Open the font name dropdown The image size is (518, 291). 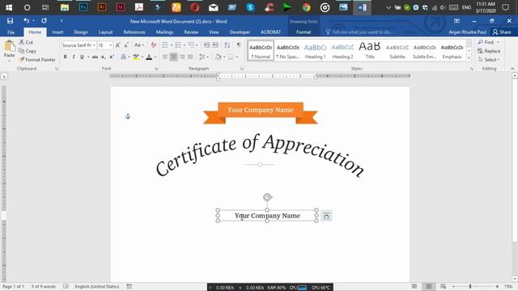pyautogui.click(x=94, y=45)
